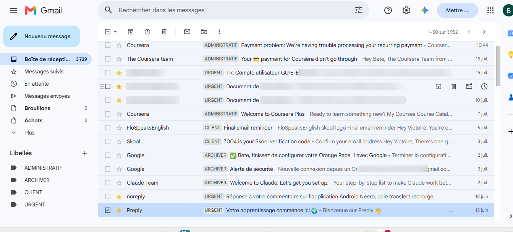Click the Gmail logo

[43, 10]
